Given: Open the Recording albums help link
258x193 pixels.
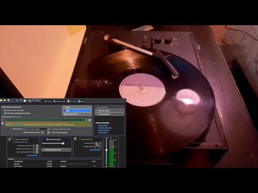Looking at the screenshot, I should pos(104,130).
